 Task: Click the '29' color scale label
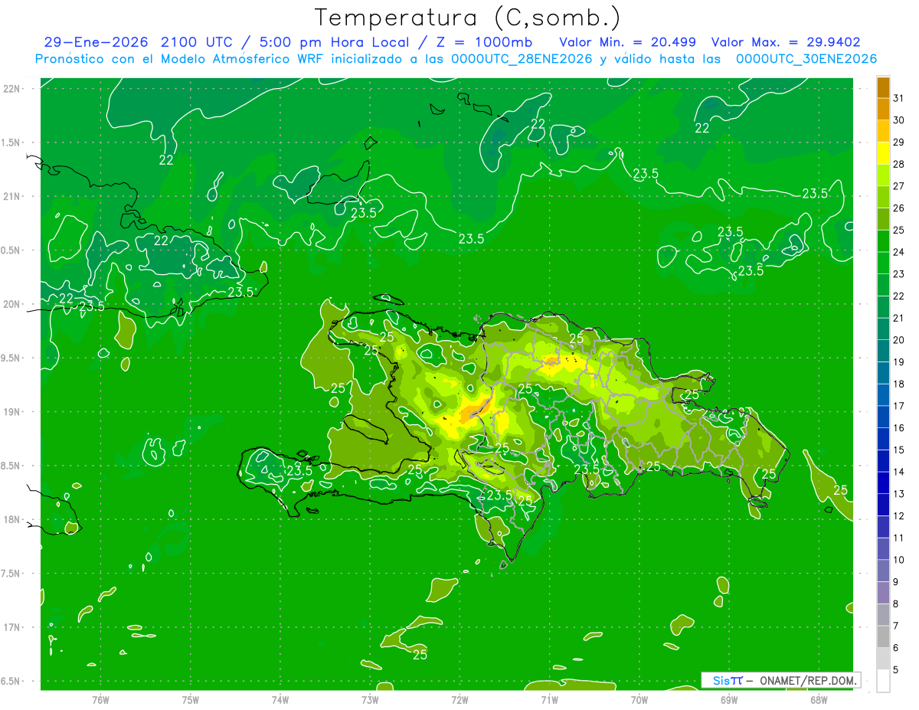point(899,142)
